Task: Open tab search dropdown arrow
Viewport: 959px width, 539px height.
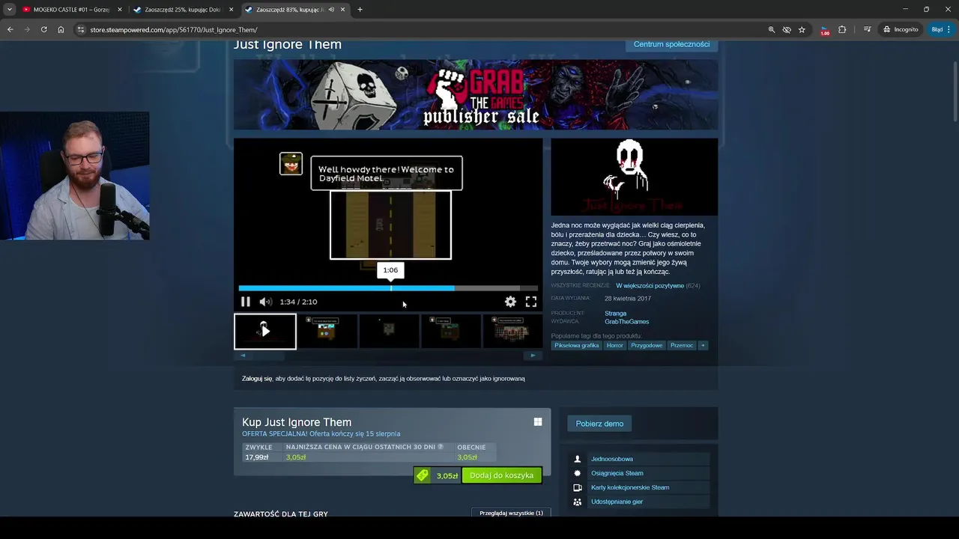Action: click(9, 10)
